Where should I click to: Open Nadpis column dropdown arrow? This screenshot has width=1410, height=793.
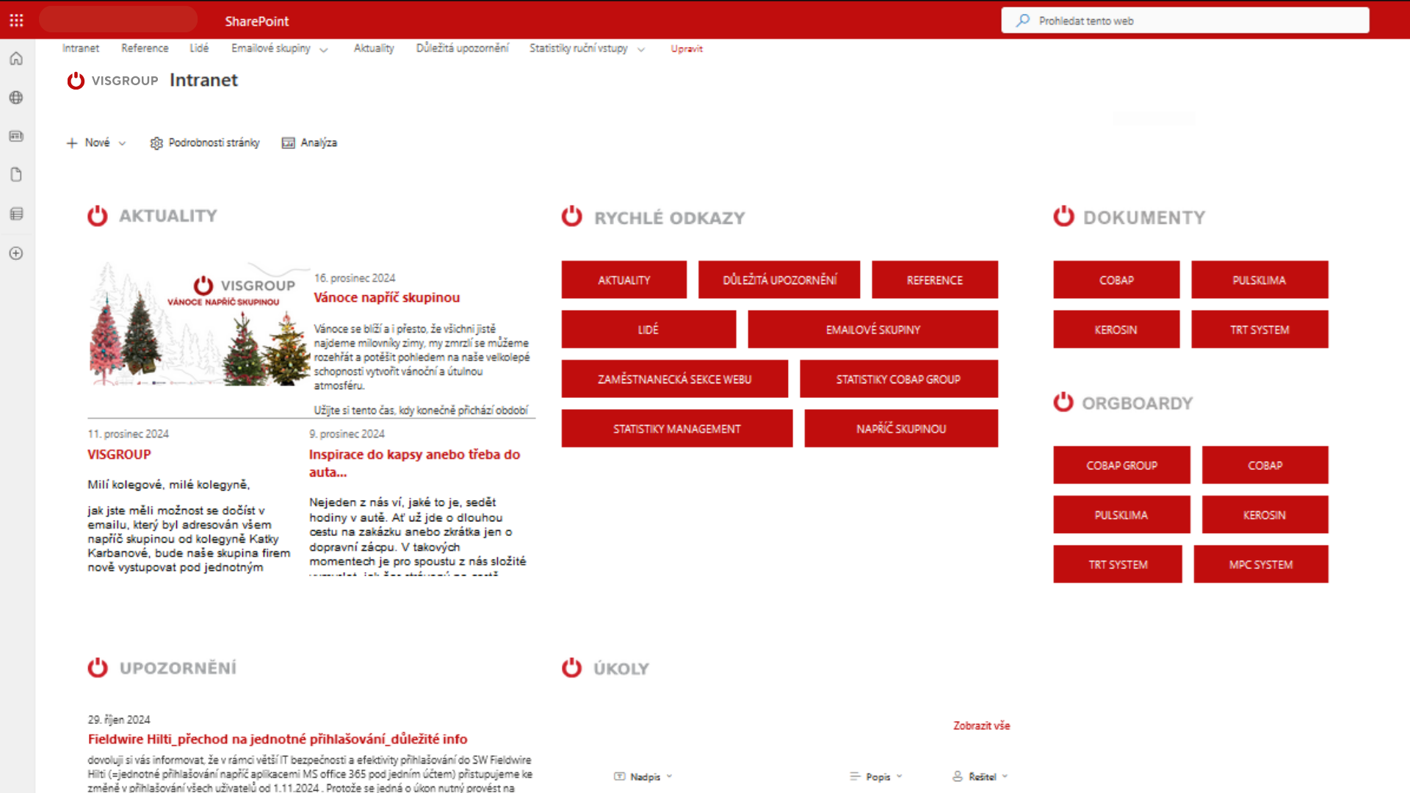(669, 776)
